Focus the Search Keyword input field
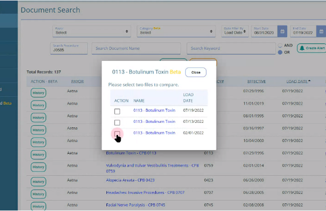The height and width of the screenshot is (211, 326). 230,48
